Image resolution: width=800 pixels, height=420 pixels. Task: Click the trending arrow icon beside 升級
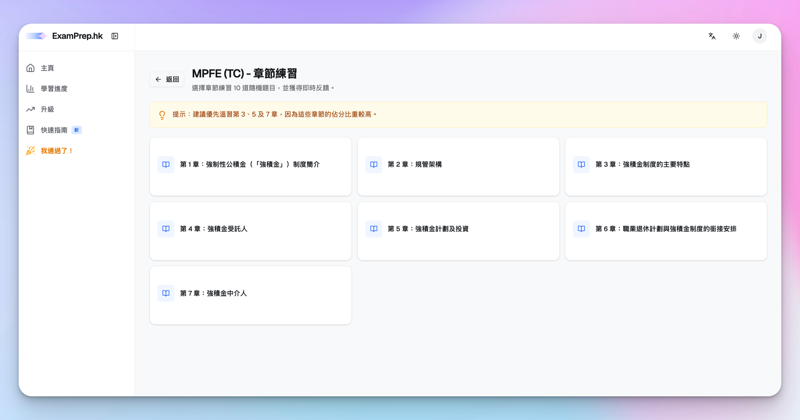click(30, 109)
